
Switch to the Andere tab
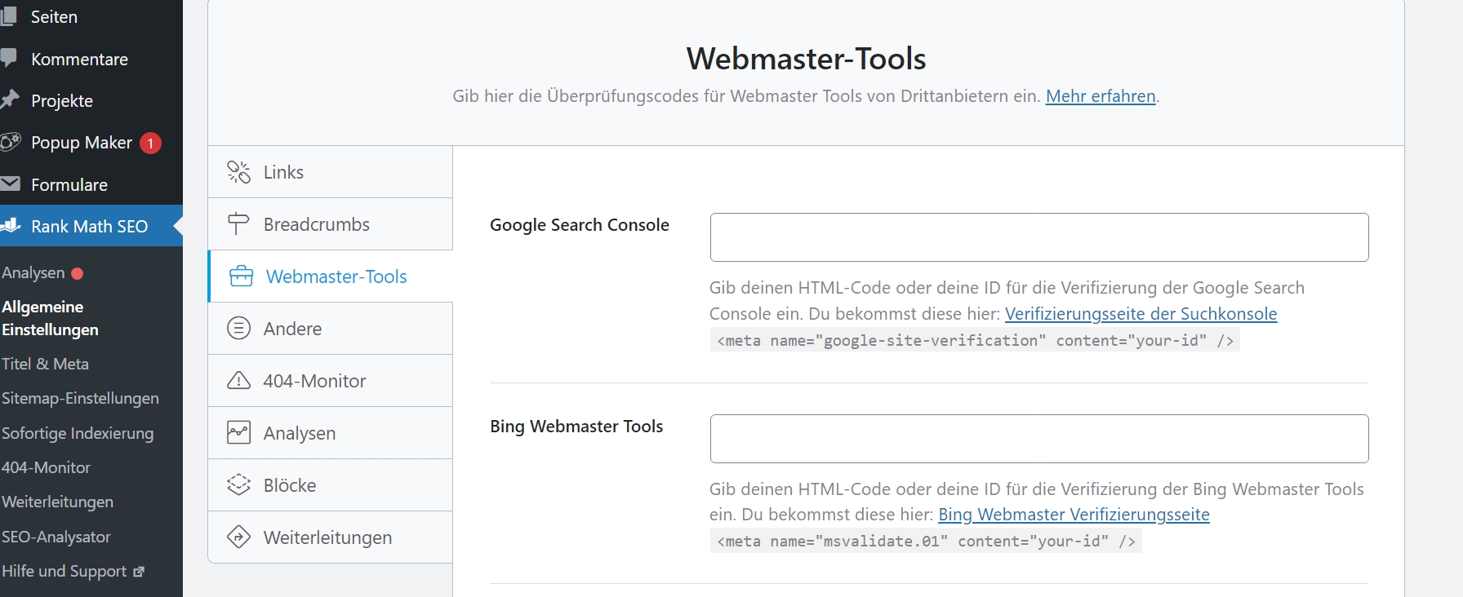(x=331, y=329)
